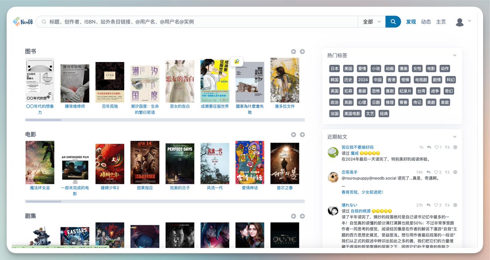Open the 成濑要征服世界 book cover
Image resolution: width=490 pixels, height=260 pixels.
pyautogui.click(x=215, y=81)
